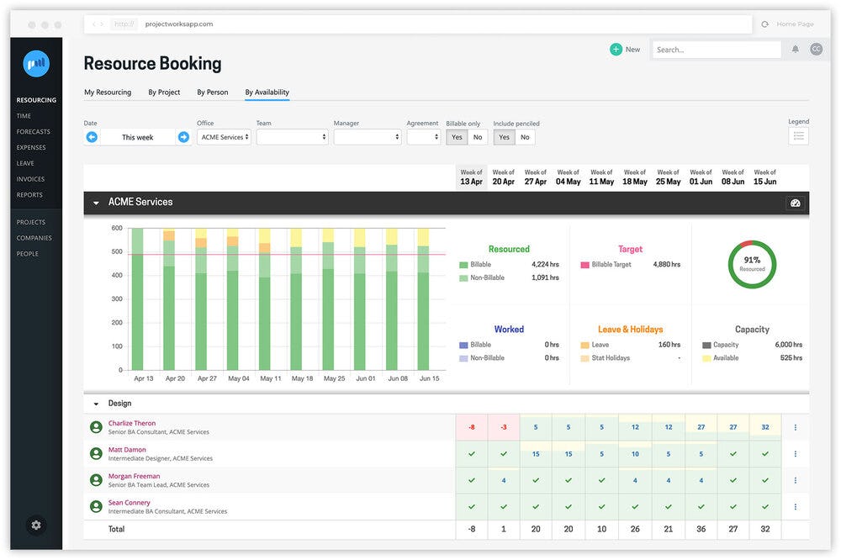The width and height of the screenshot is (841, 560).
Task: Open the Manager dropdown
Action: pyautogui.click(x=368, y=136)
